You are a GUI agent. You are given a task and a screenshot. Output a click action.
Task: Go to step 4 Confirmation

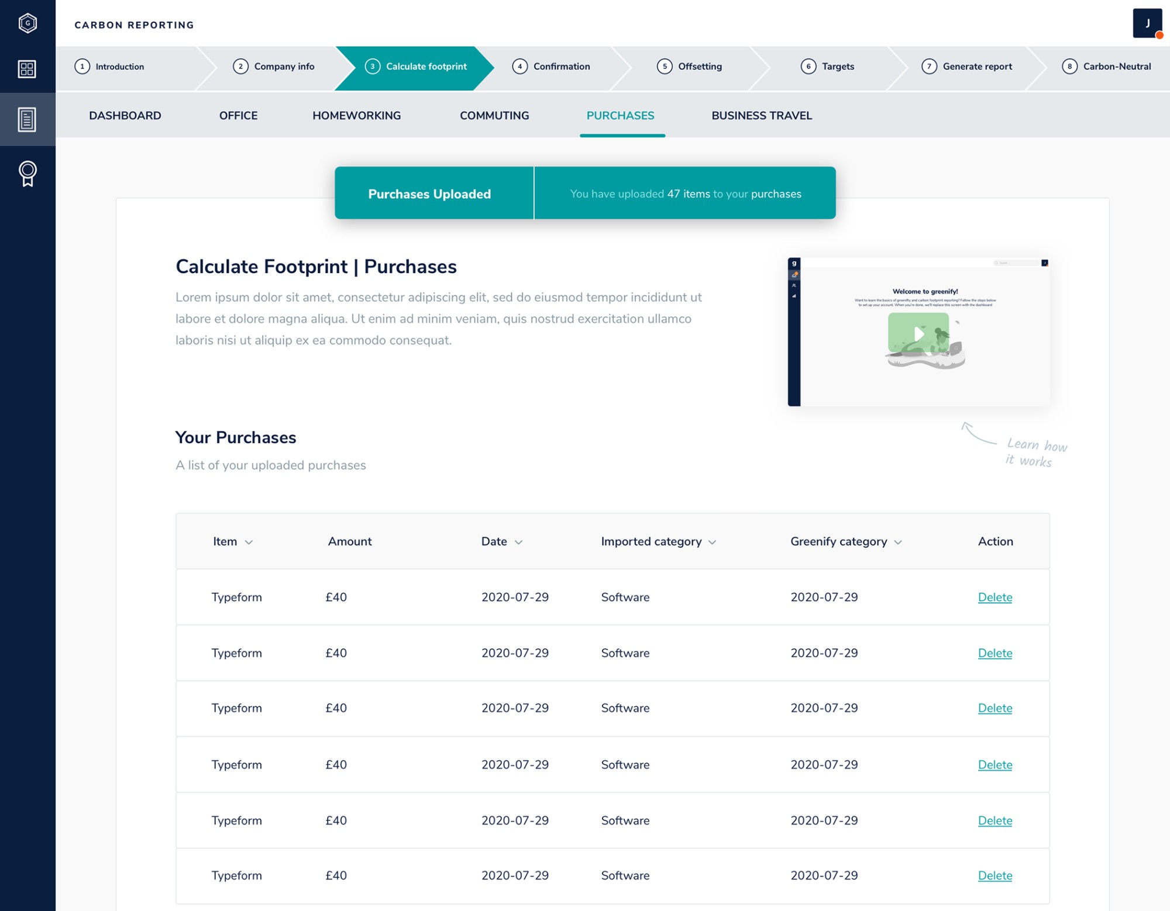551,67
